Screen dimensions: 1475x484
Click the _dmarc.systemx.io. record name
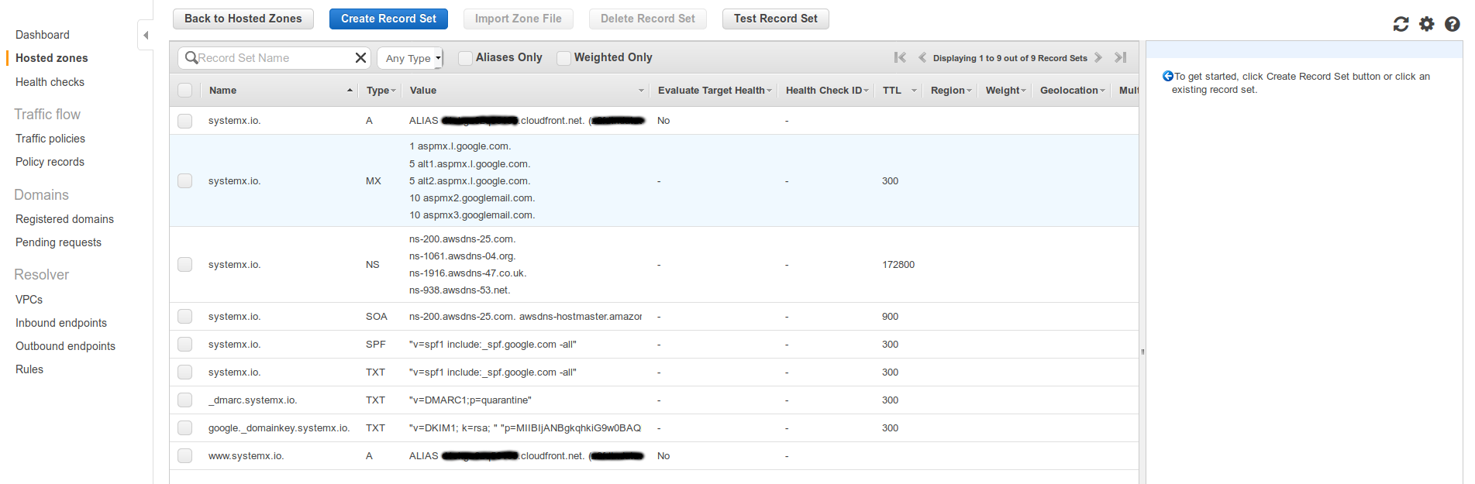click(x=253, y=400)
